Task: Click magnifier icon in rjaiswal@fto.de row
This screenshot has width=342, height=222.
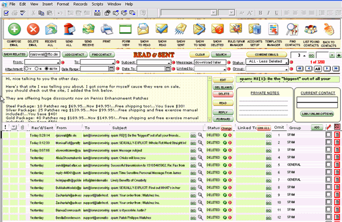Action: 200,135
